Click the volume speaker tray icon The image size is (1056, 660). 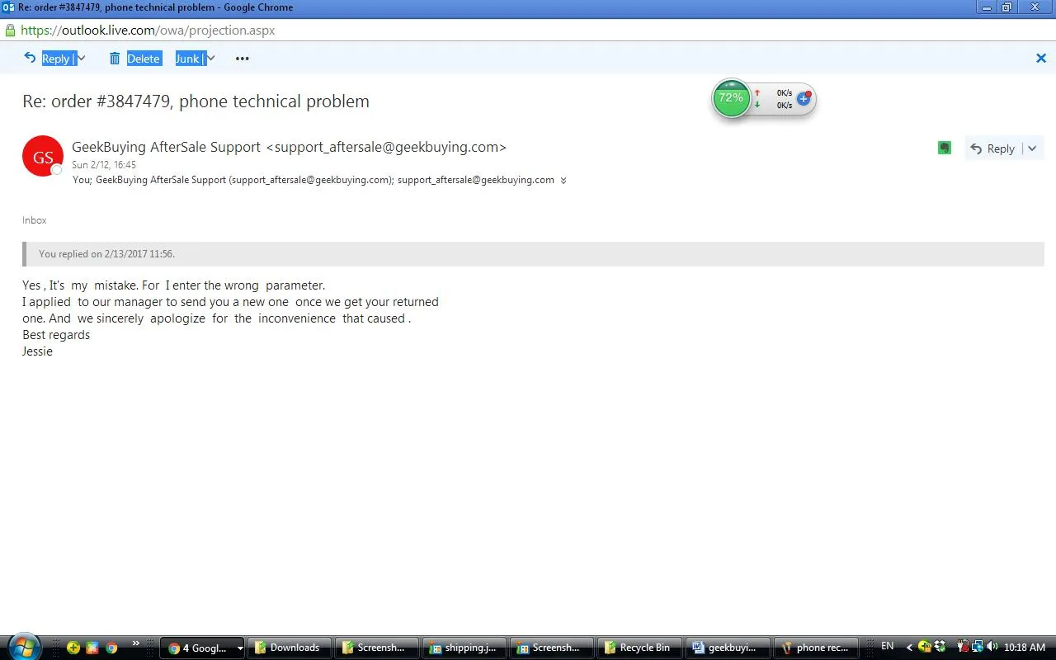992,647
